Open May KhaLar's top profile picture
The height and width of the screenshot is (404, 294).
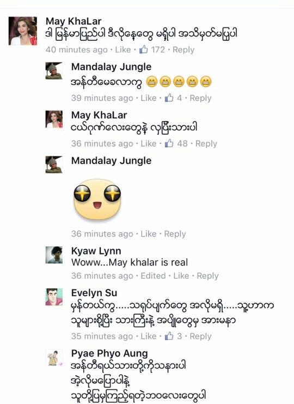point(23,31)
